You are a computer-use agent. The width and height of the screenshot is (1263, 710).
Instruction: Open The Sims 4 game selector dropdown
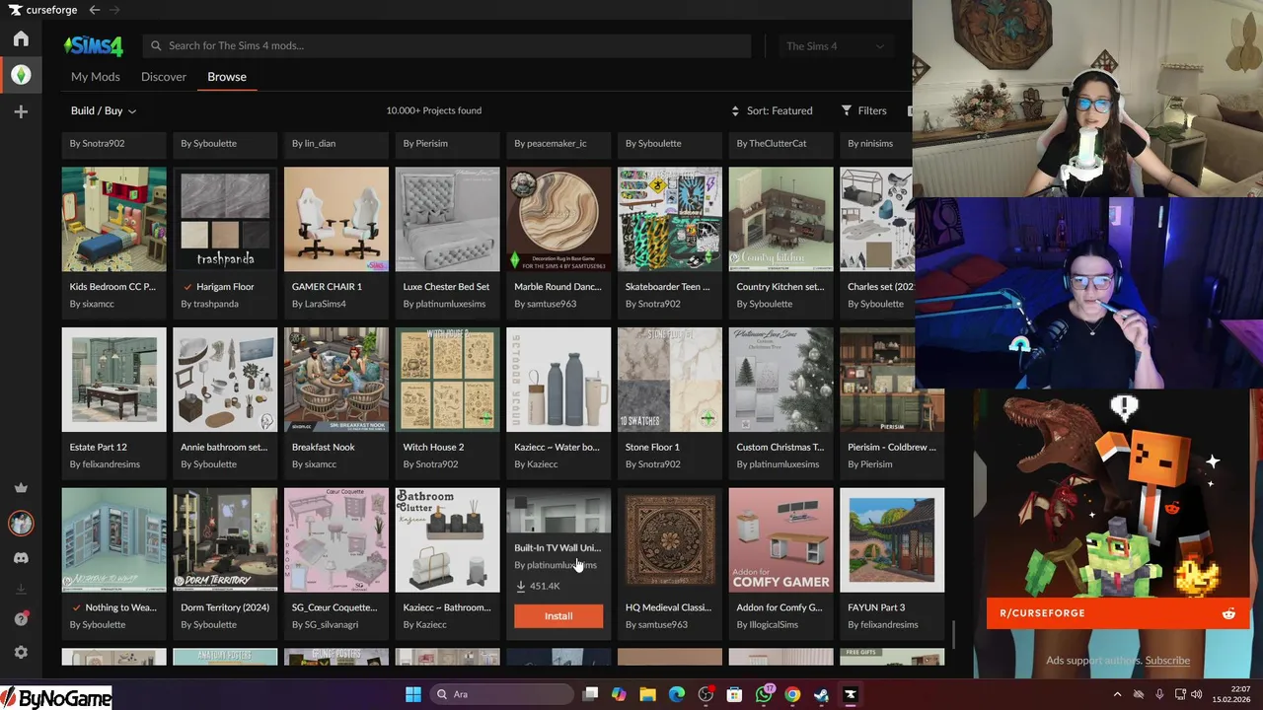835,46
